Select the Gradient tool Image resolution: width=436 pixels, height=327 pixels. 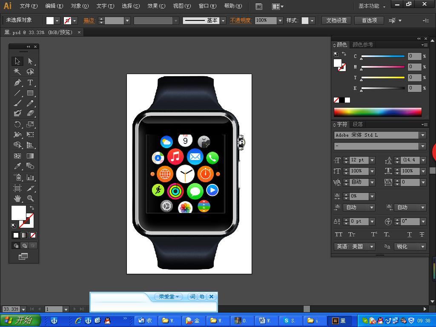click(x=30, y=156)
